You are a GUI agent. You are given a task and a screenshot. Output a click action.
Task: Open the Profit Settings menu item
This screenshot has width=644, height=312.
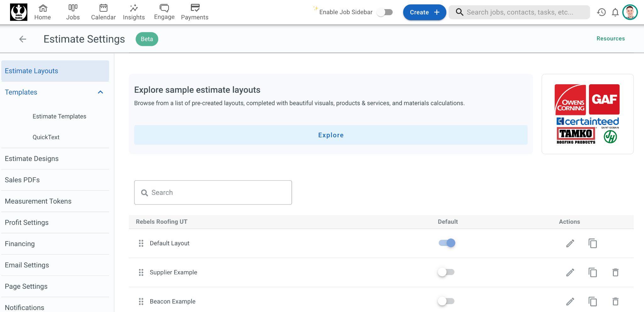tap(27, 222)
